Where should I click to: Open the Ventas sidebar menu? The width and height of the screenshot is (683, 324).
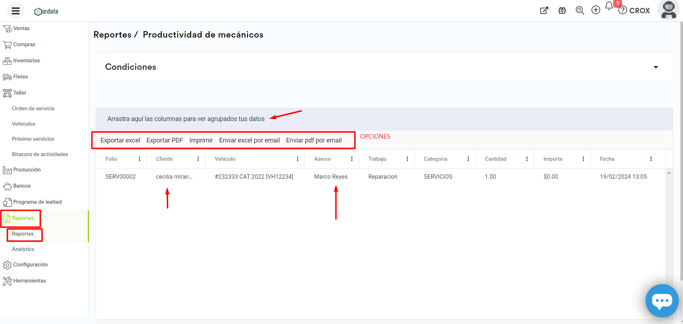pyautogui.click(x=21, y=28)
